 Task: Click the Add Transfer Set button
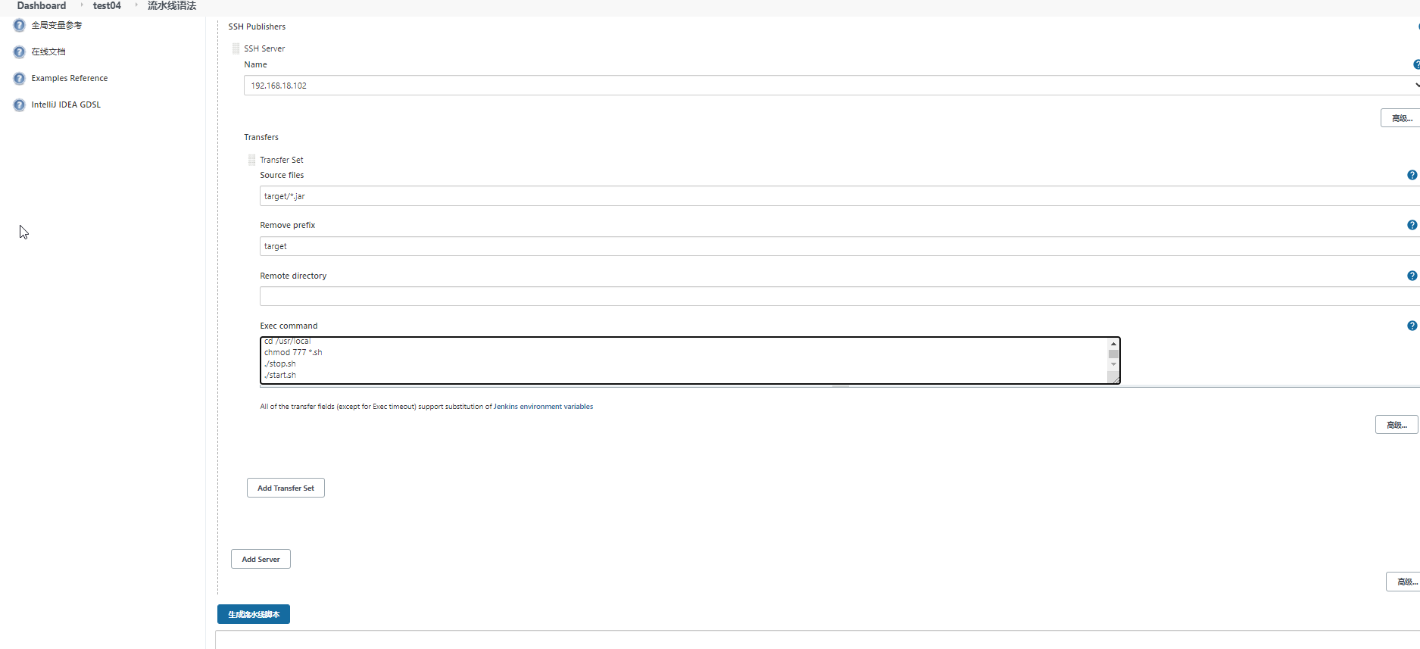click(x=286, y=488)
